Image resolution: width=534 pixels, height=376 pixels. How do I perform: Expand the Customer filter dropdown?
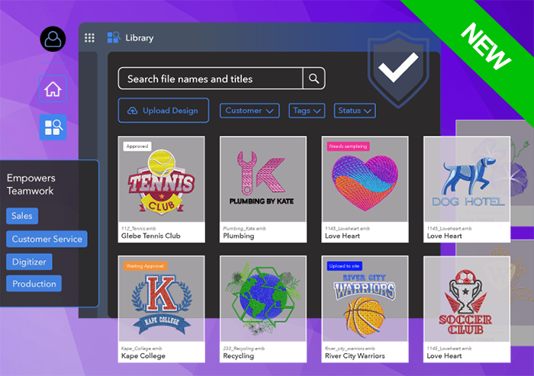click(249, 111)
